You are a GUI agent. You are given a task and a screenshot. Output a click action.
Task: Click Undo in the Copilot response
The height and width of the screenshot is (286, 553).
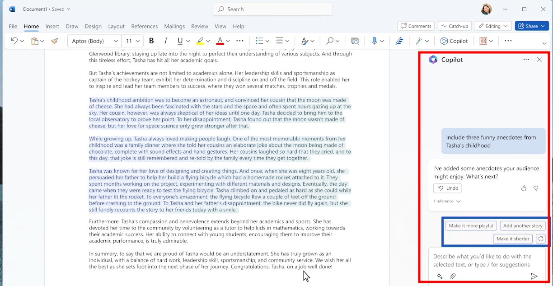(447, 188)
